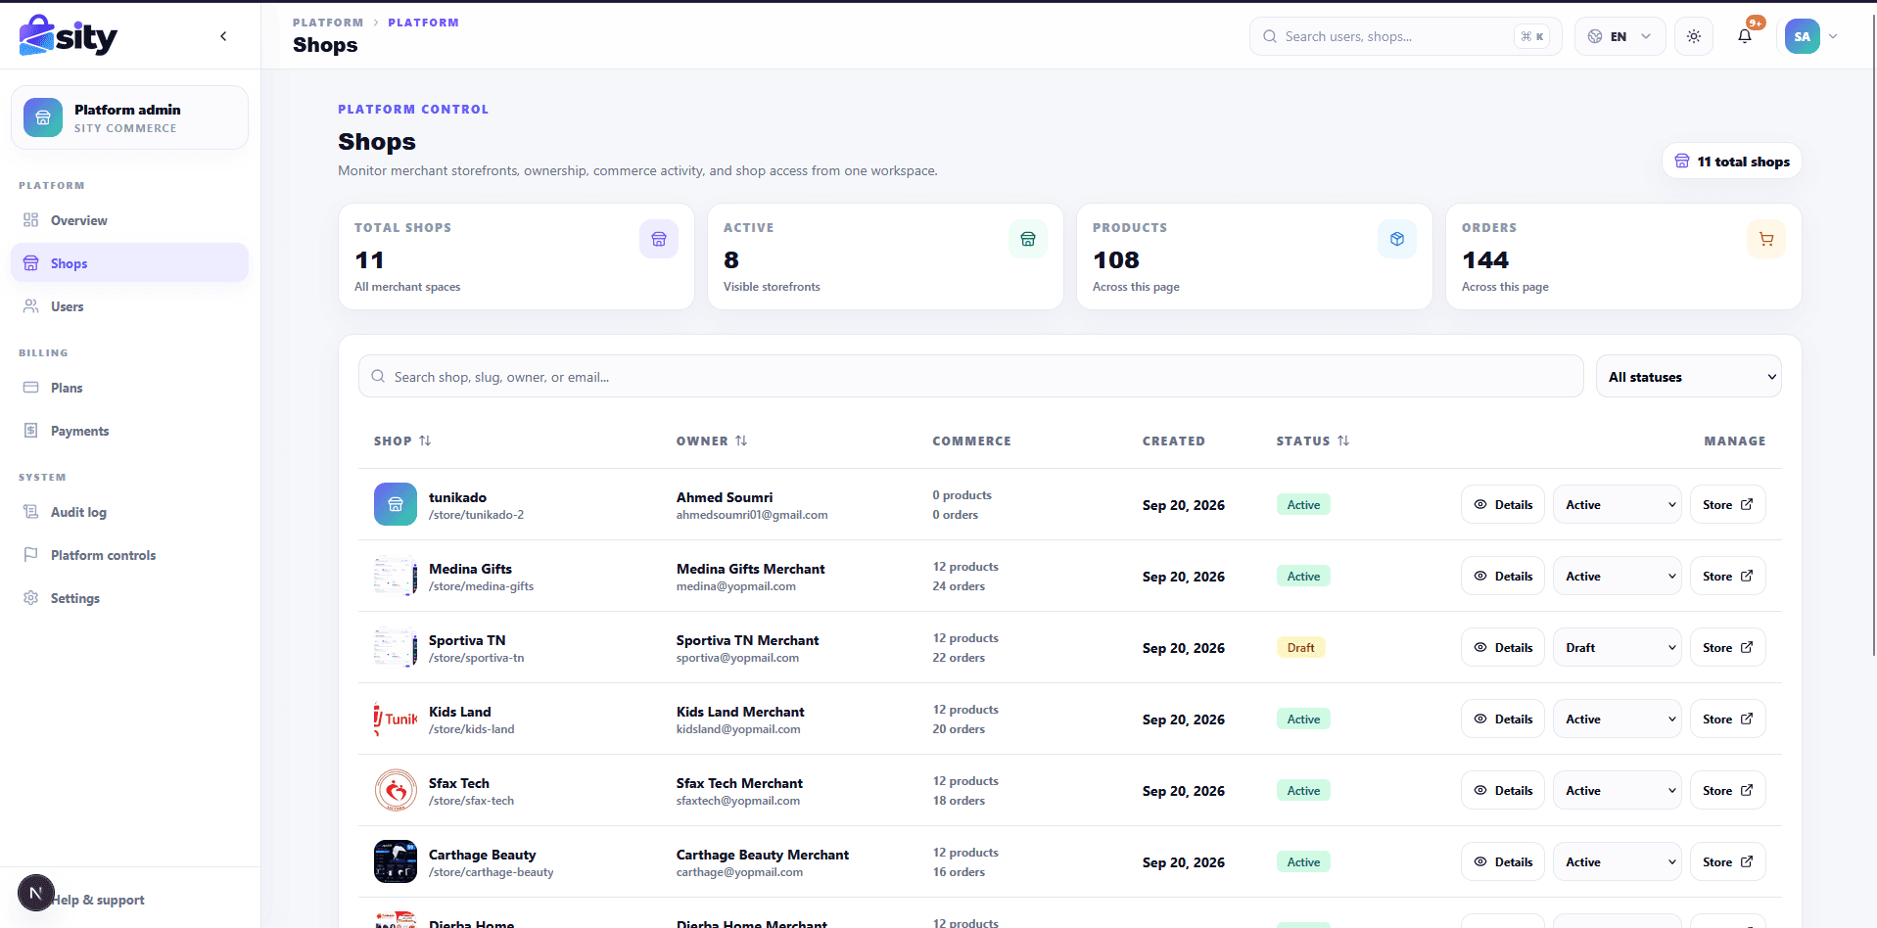Open tunikado Store in new tab
The width and height of the screenshot is (1877, 928).
coord(1728,504)
